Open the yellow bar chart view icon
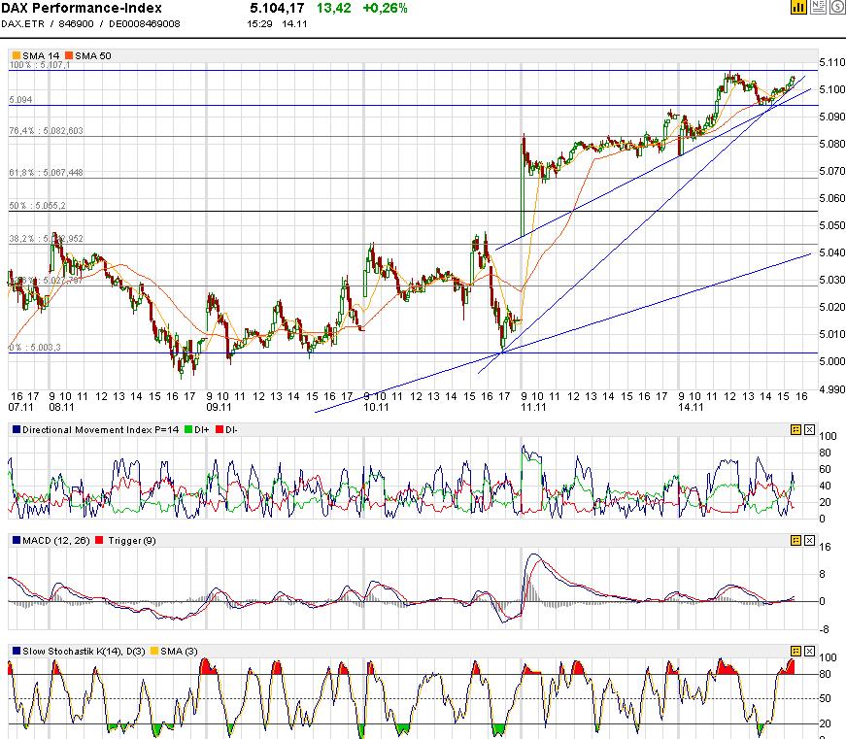The height and width of the screenshot is (739, 846). tap(798, 7)
